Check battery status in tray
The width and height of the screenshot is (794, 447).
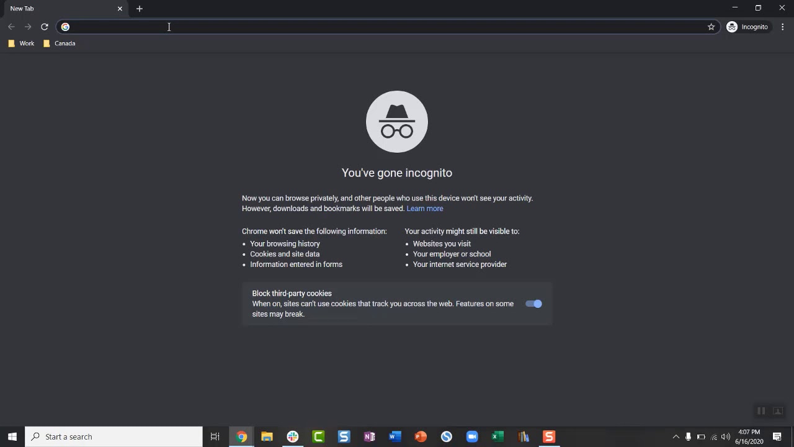pyautogui.click(x=701, y=436)
